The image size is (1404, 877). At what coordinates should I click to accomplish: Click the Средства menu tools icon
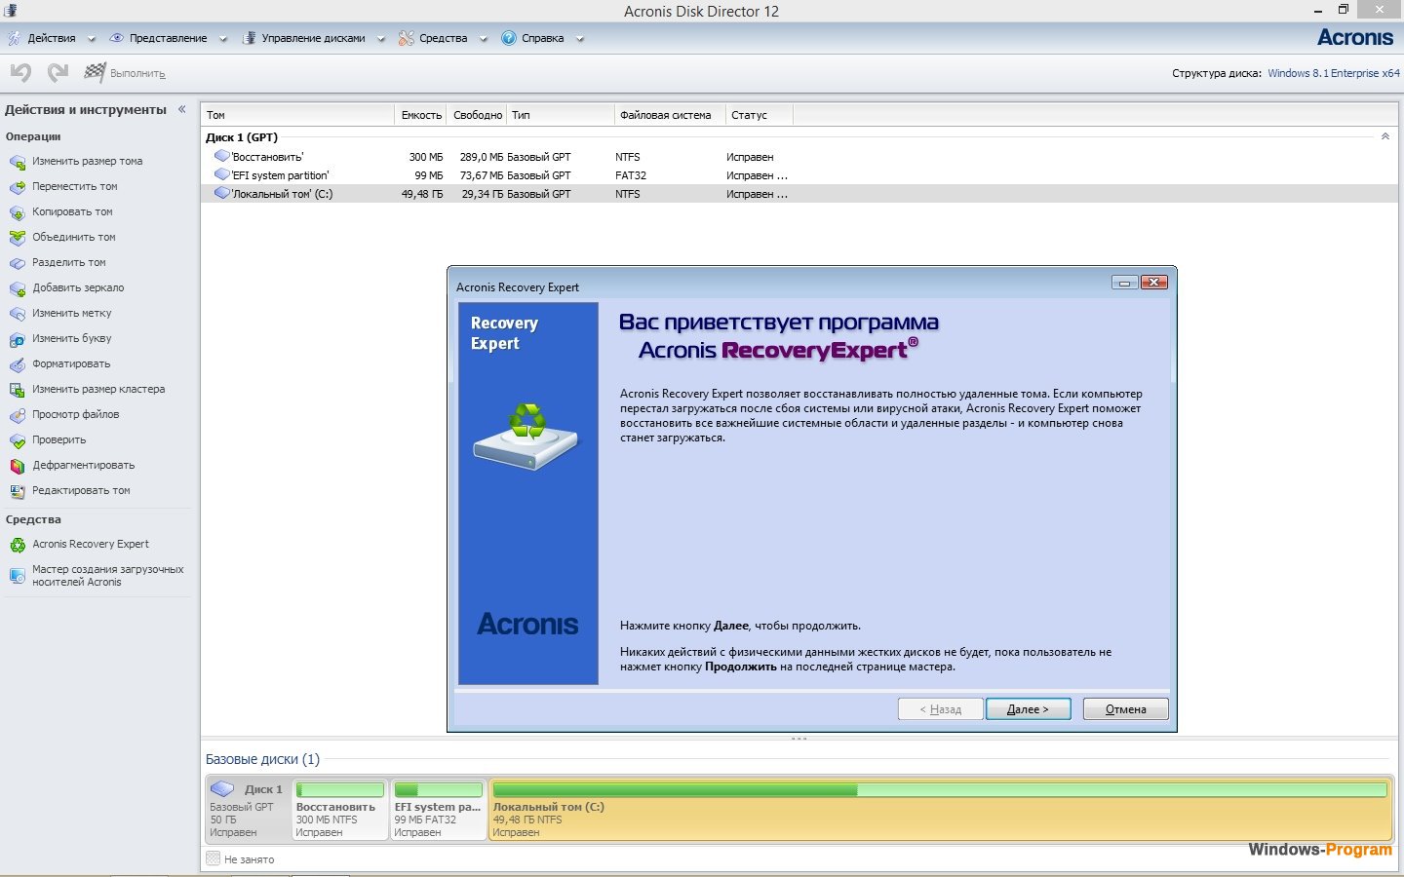(406, 38)
